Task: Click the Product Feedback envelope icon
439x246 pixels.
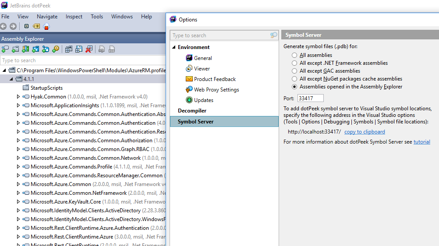Action: point(189,79)
